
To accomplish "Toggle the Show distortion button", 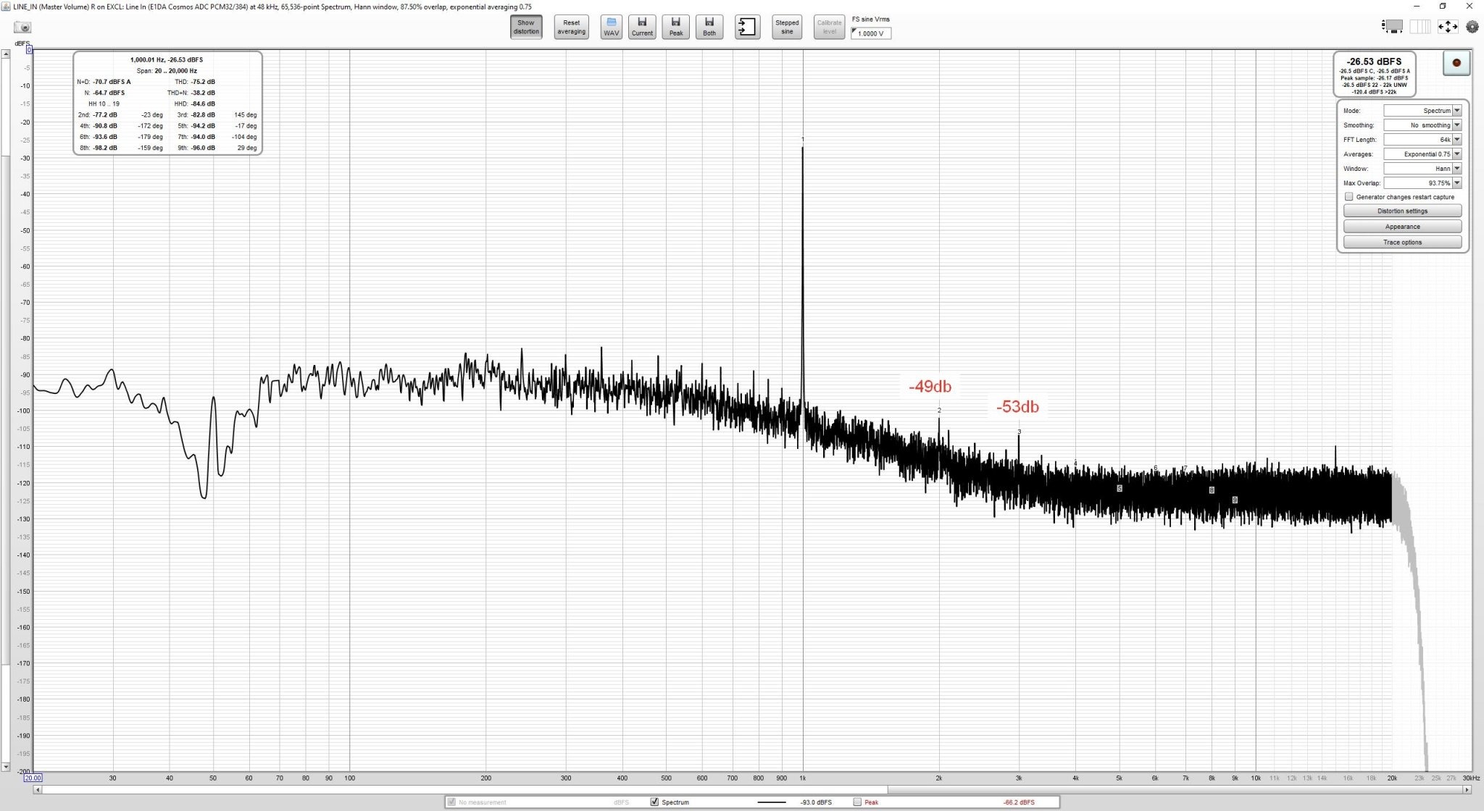I will point(526,27).
